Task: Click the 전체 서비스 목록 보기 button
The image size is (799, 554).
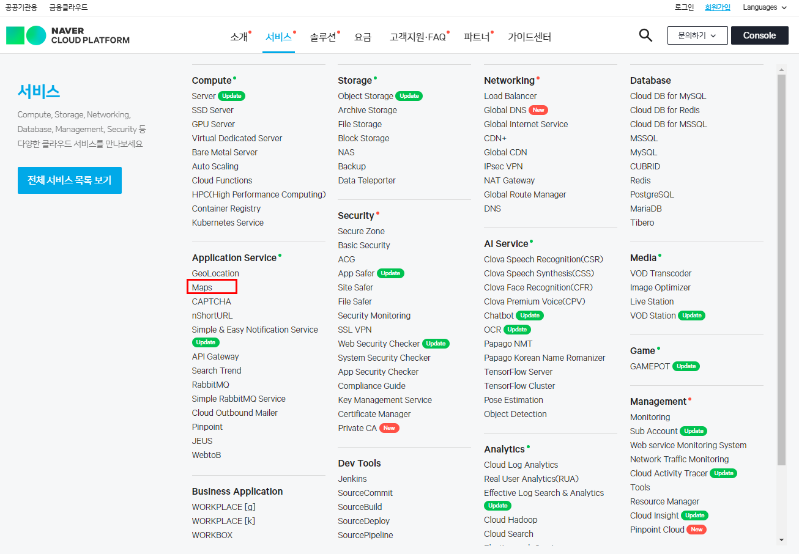Action: point(70,180)
